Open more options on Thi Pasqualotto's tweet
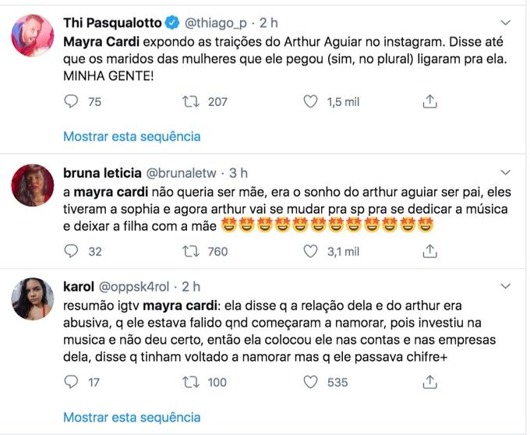The width and height of the screenshot is (530, 435). click(x=506, y=23)
